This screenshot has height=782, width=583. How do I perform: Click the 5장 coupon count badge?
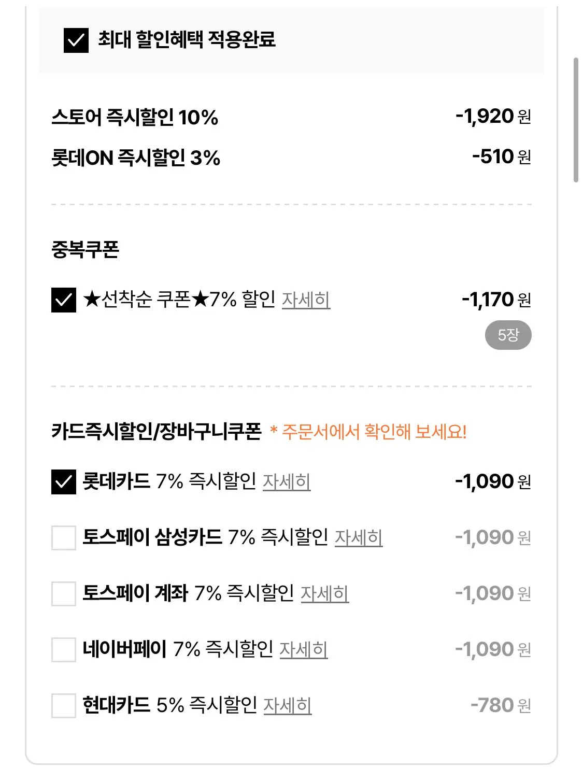pyautogui.click(x=508, y=336)
